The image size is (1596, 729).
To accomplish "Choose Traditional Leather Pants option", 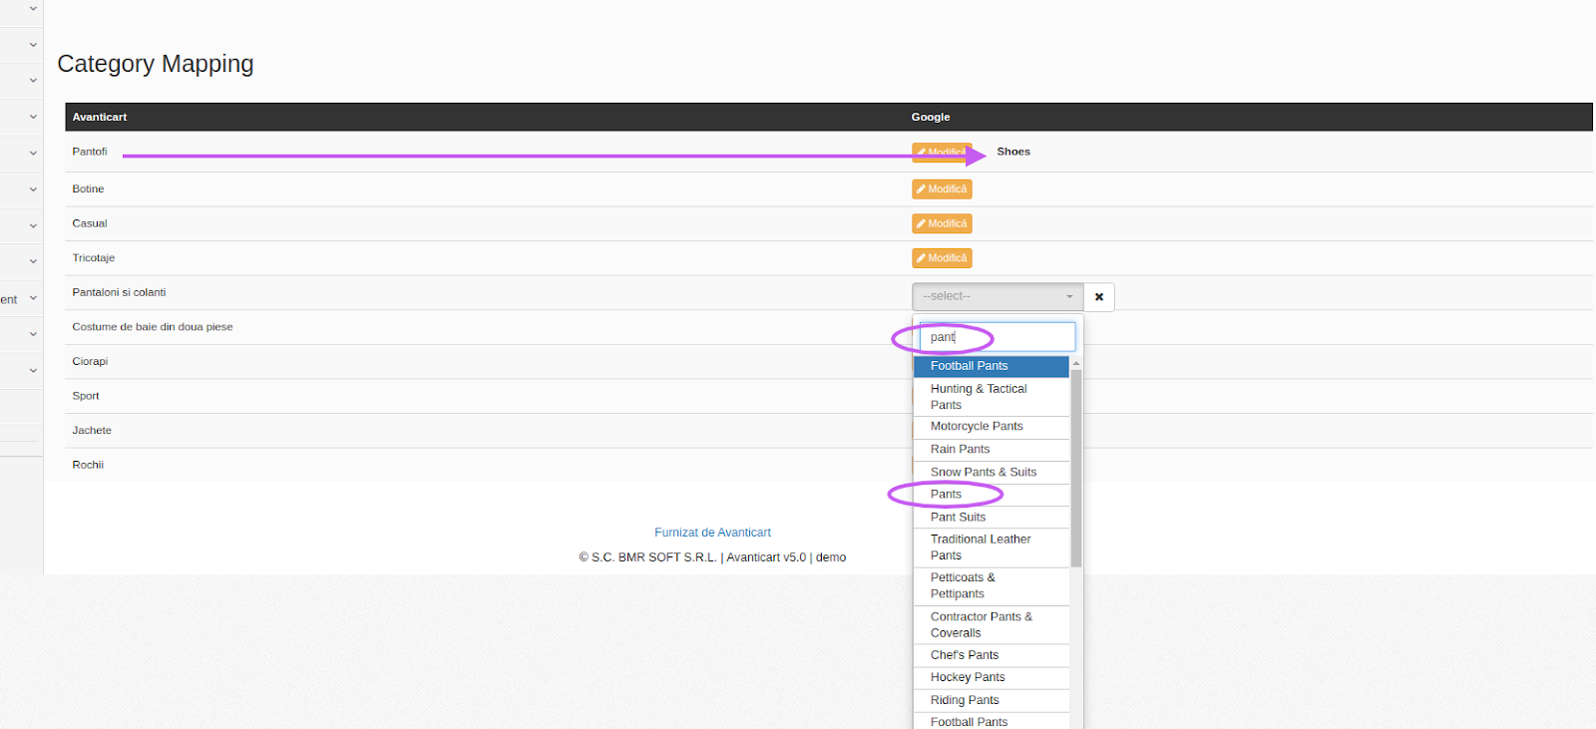I will 992,547.
